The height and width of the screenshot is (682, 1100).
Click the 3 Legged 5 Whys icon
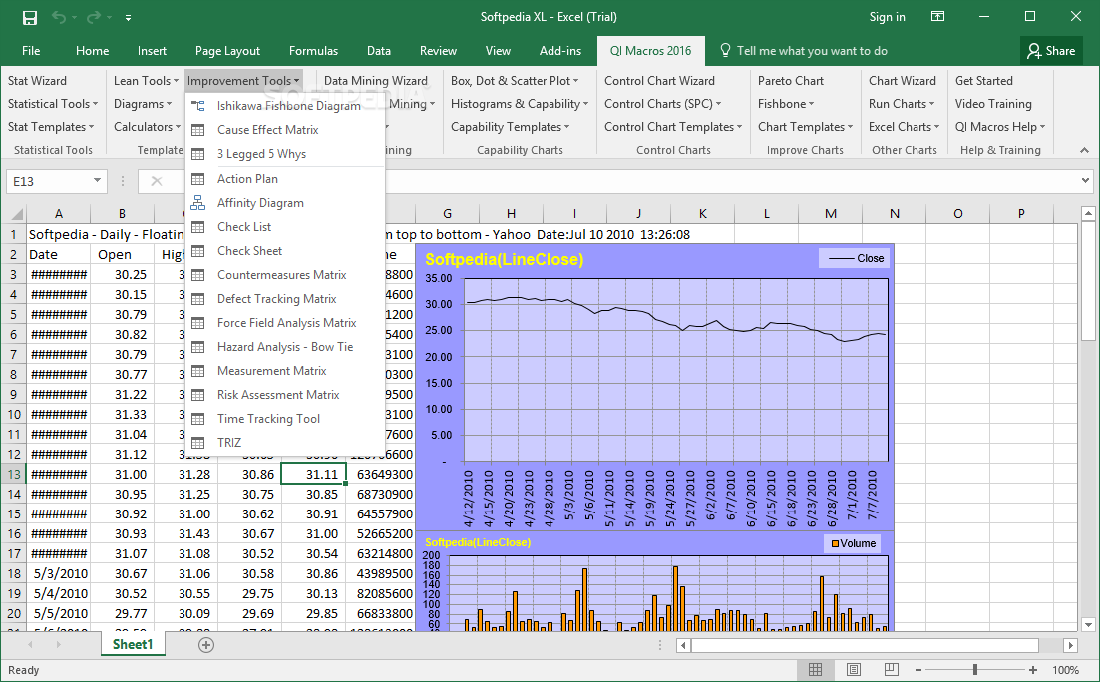(x=198, y=154)
